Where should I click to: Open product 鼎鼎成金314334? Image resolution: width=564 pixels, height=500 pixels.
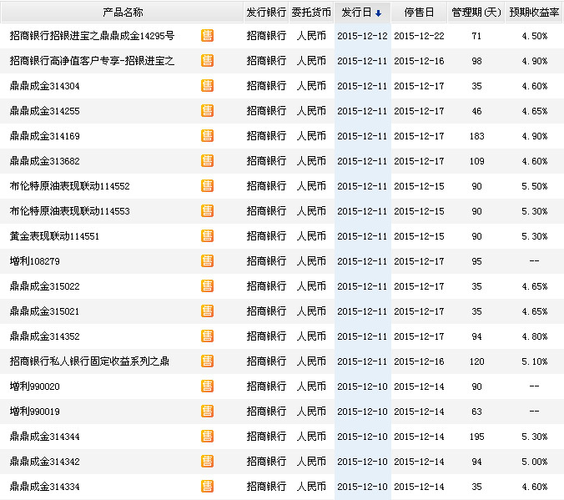[44, 487]
